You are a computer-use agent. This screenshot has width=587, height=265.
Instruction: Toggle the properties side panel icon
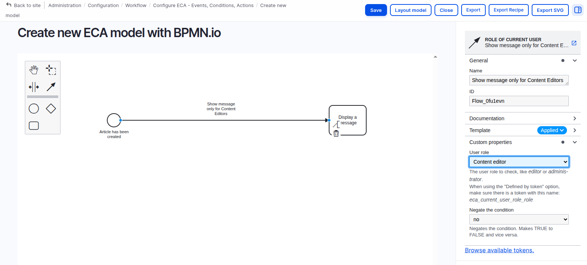coord(578,10)
